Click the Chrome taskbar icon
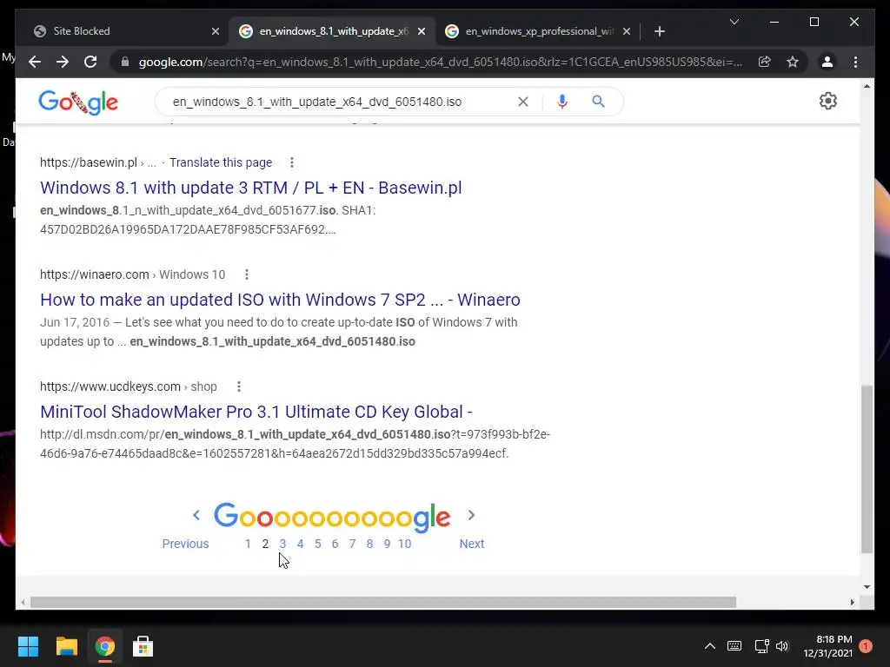Image resolution: width=890 pixels, height=667 pixels. coord(104,646)
